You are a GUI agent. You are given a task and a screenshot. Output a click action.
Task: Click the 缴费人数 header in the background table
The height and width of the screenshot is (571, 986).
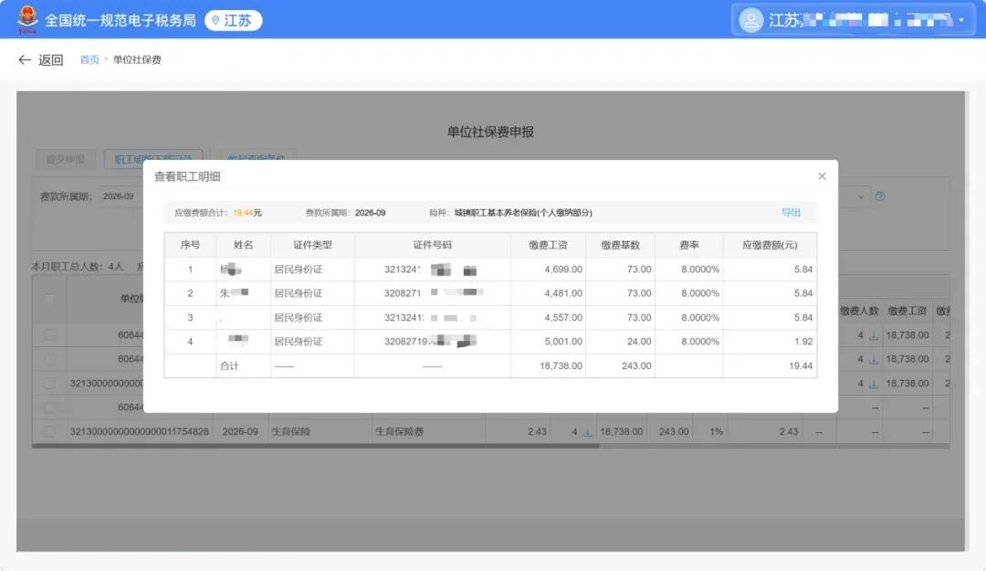859,311
